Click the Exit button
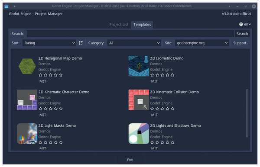The width and height of the screenshot is (260, 167). click(130, 160)
